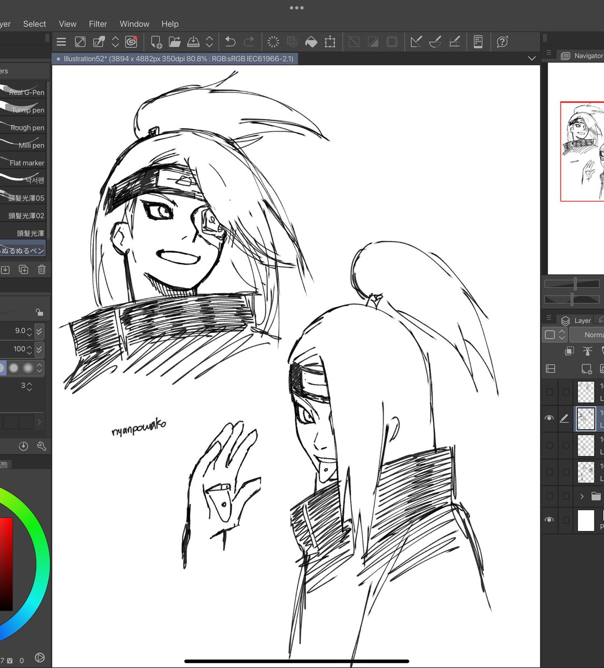The width and height of the screenshot is (604, 668).
Task: Open sub tool detail wrench icon
Action: tap(41, 446)
